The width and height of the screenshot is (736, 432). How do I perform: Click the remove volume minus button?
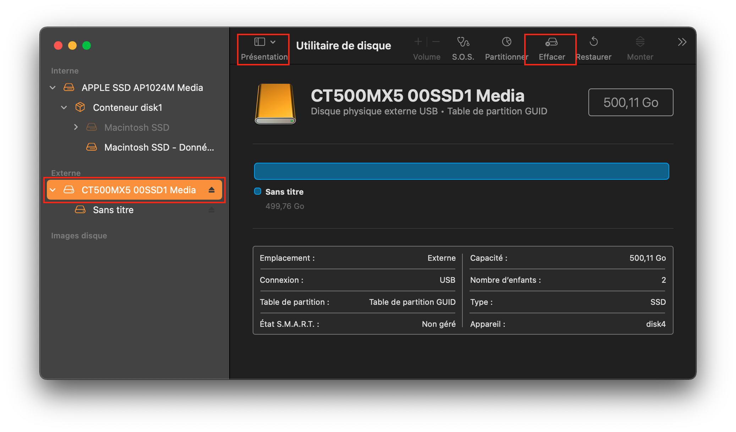click(x=436, y=42)
